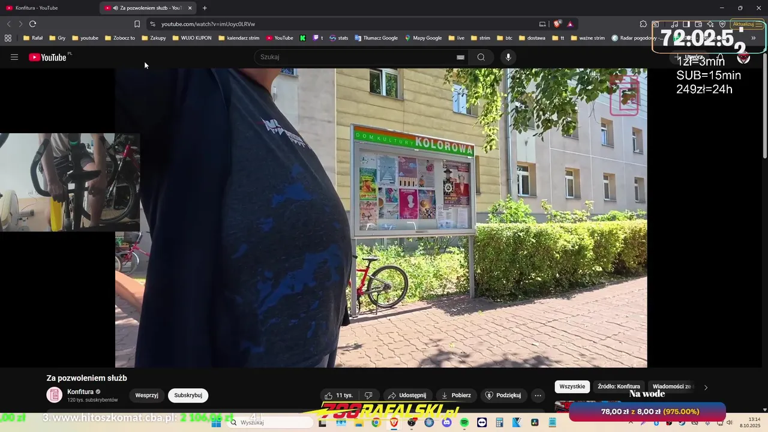Image resolution: width=768 pixels, height=432 pixels.
Task: Like the video with thumbs-up button
Action: [x=339, y=395]
